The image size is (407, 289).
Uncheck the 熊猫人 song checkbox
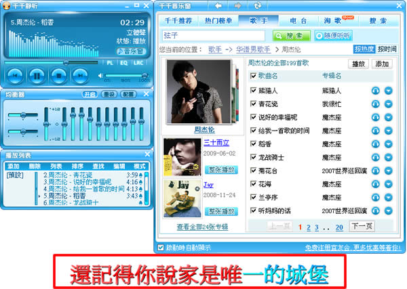pyautogui.click(x=253, y=90)
